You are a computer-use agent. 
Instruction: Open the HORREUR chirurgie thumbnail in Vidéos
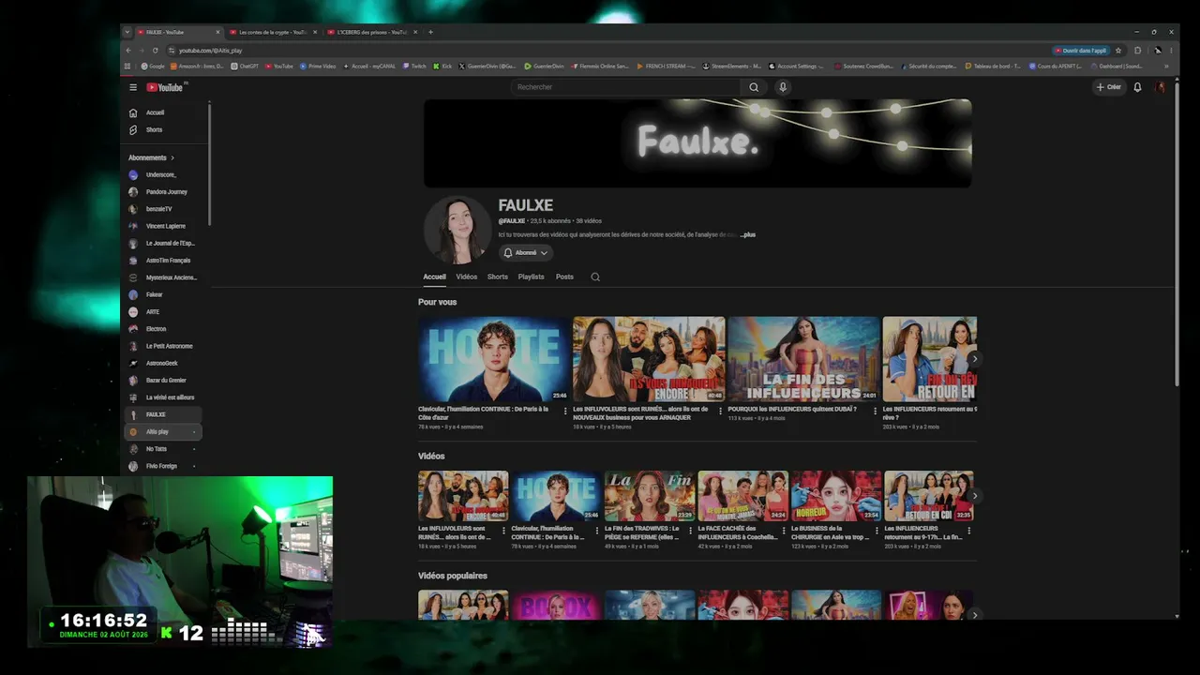click(836, 496)
